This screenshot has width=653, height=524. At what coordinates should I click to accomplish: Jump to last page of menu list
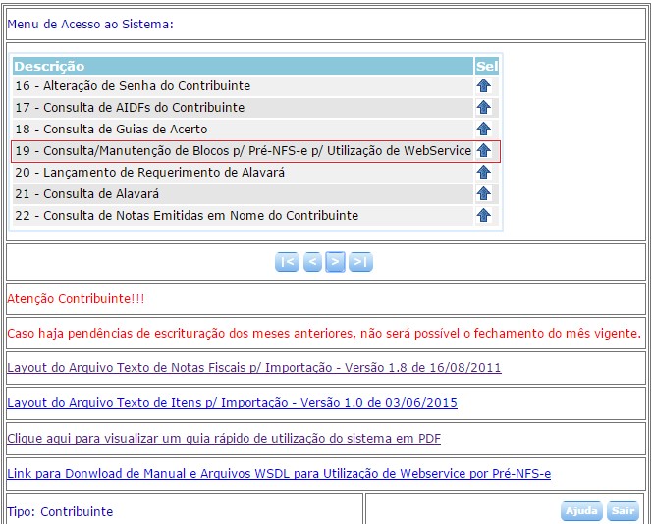[360, 262]
